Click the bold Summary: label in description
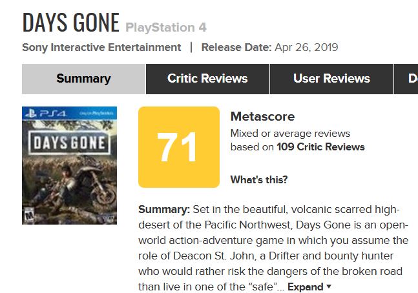 click(164, 210)
